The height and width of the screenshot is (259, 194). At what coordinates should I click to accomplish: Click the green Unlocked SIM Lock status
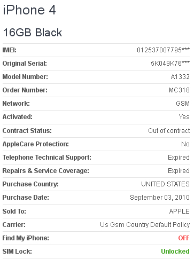pos(175,252)
